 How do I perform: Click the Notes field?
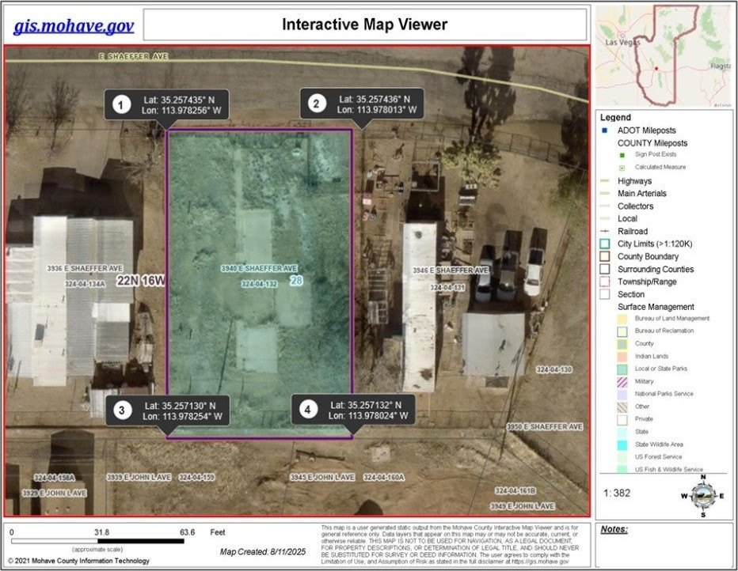[664, 544]
